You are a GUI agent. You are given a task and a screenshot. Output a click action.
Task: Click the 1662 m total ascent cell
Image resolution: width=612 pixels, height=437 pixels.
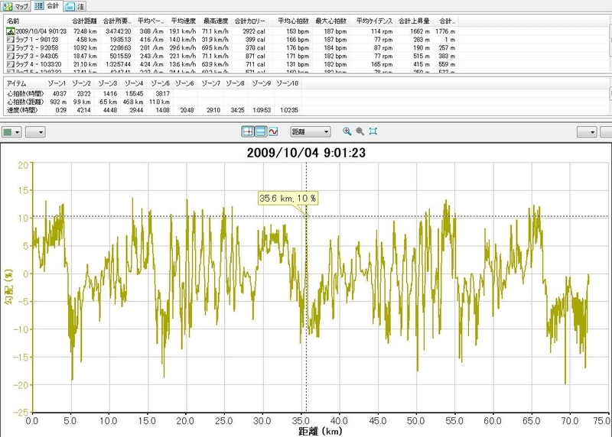tap(419, 31)
